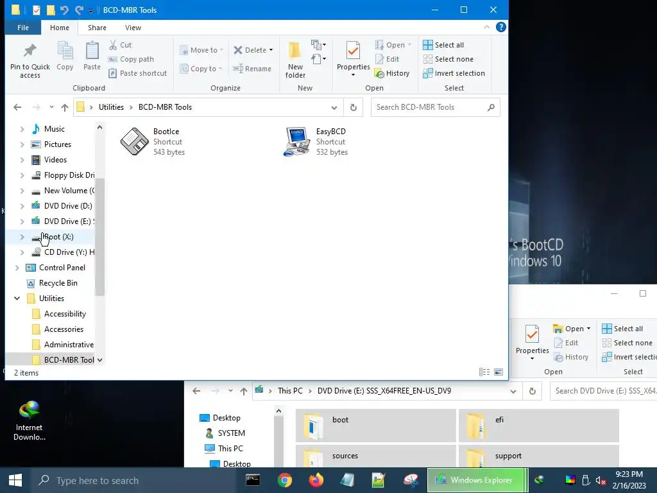This screenshot has width=657, height=493.
Task: Open the Move to dropdown
Action: (x=201, y=50)
